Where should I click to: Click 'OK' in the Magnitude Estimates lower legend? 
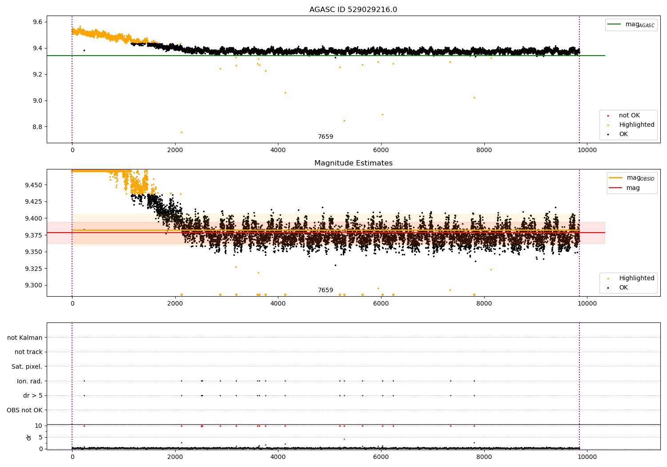tap(618, 288)
